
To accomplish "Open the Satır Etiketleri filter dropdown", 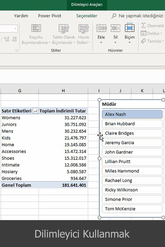I will pos(35,111).
